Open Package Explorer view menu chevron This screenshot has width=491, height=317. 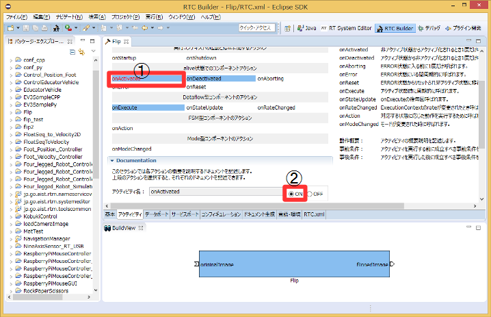(x=93, y=51)
